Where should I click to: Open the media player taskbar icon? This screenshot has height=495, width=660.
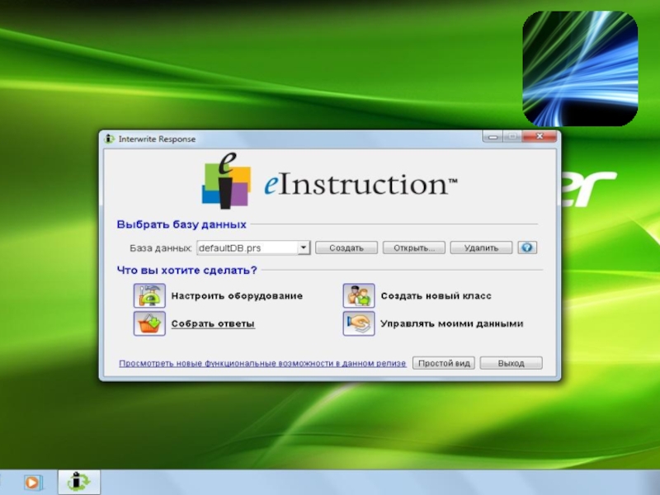[x=32, y=483]
